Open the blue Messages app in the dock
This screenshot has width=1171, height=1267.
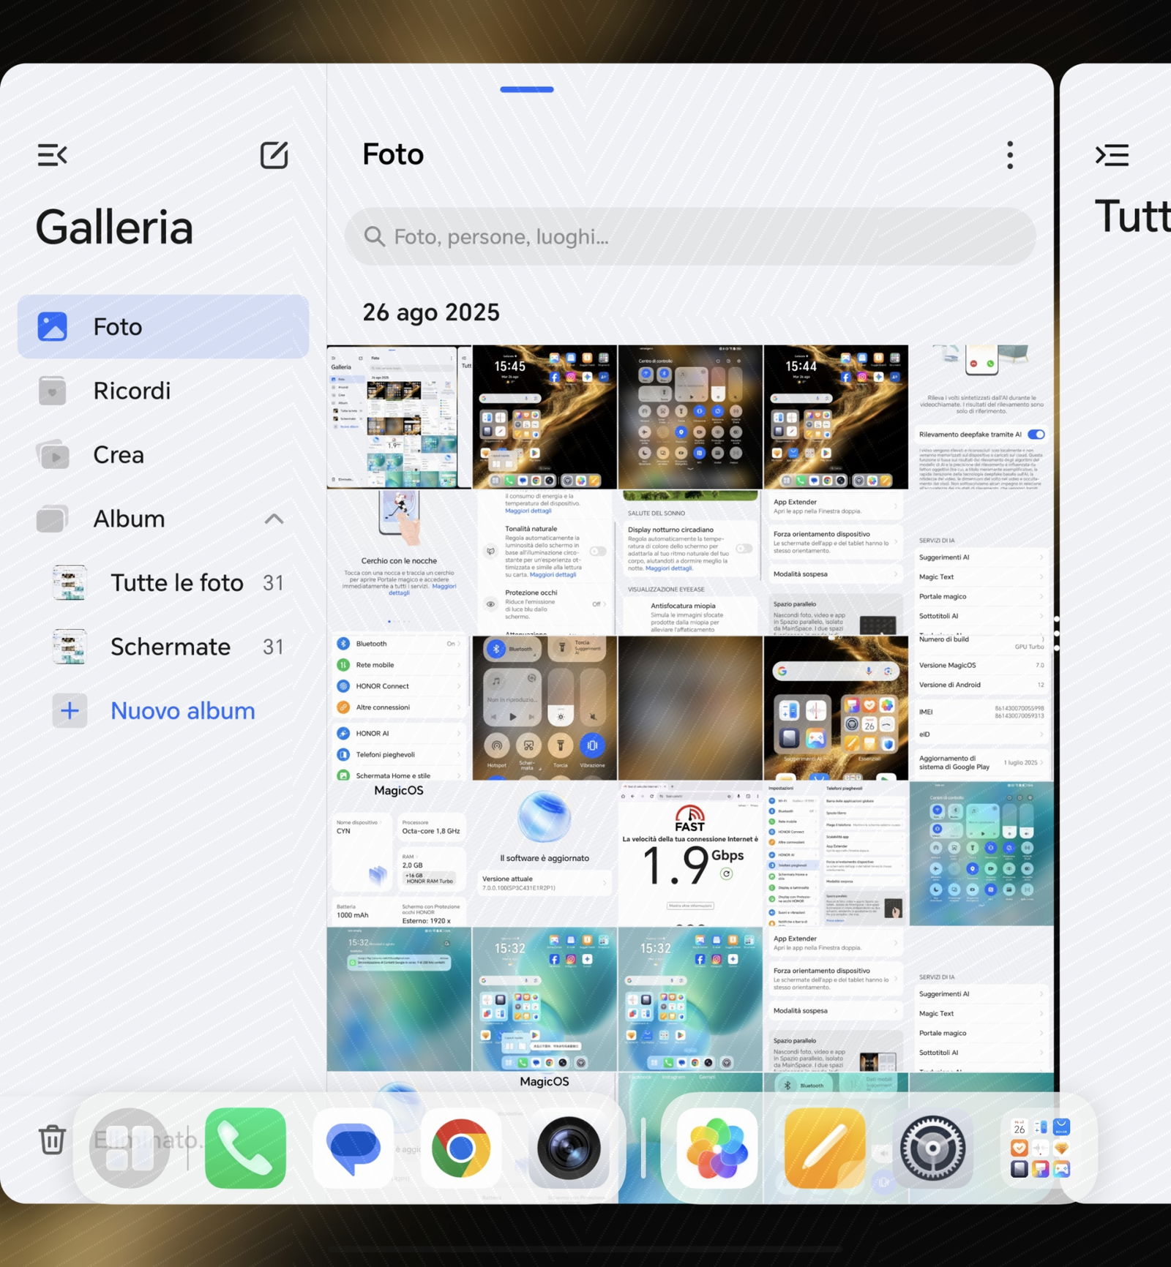click(x=353, y=1148)
